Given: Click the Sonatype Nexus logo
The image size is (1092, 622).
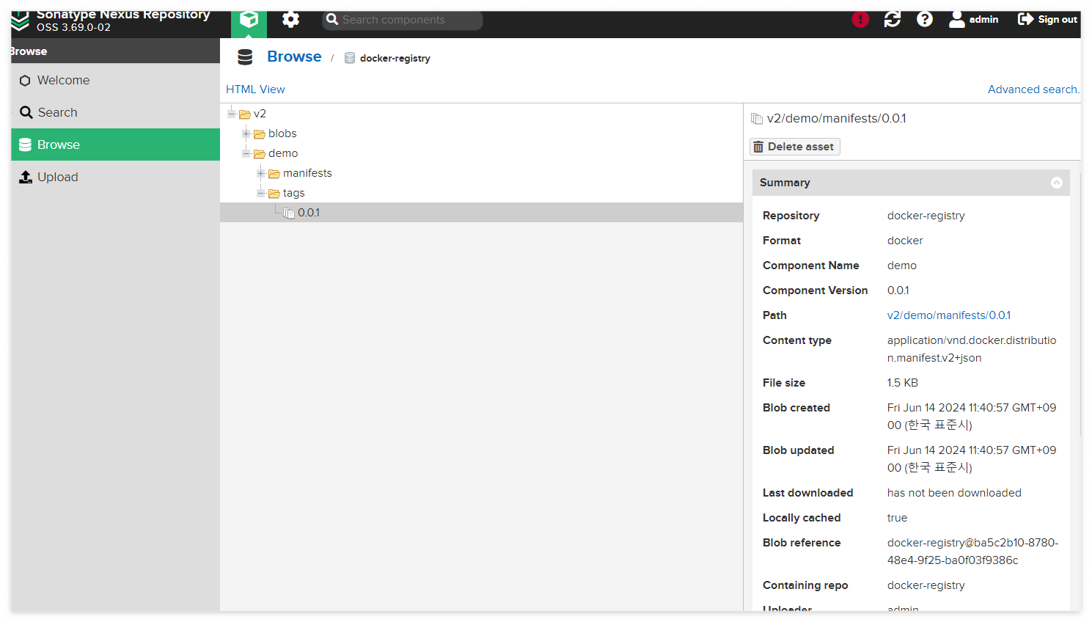Looking at the screenshot, I should point(21,21).
